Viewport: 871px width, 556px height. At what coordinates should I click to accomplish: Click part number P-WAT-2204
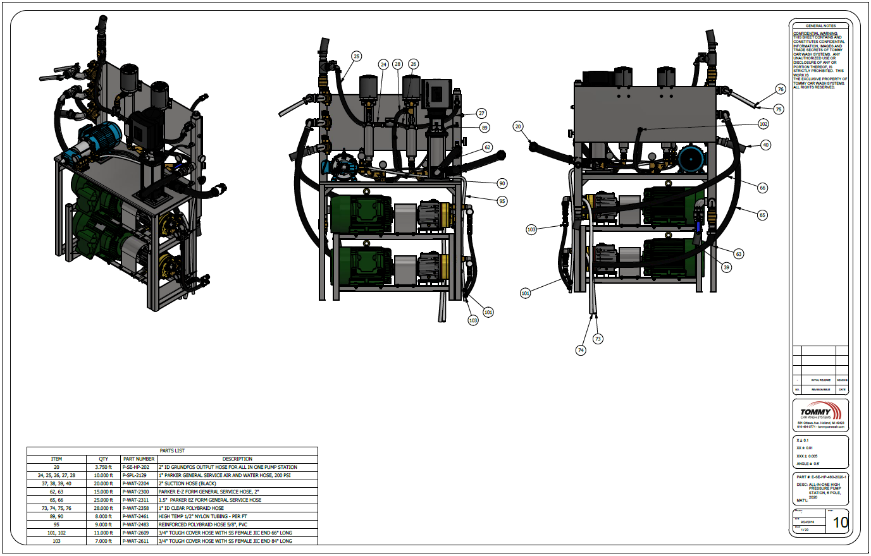(136, 483)
